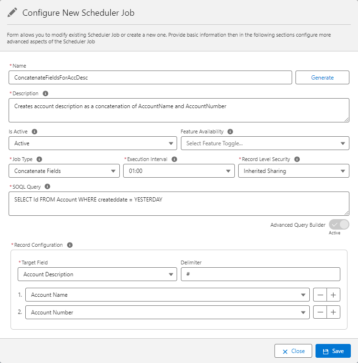Add a row after Account Name with plus
358x363 pixels.
pos(333,295)
